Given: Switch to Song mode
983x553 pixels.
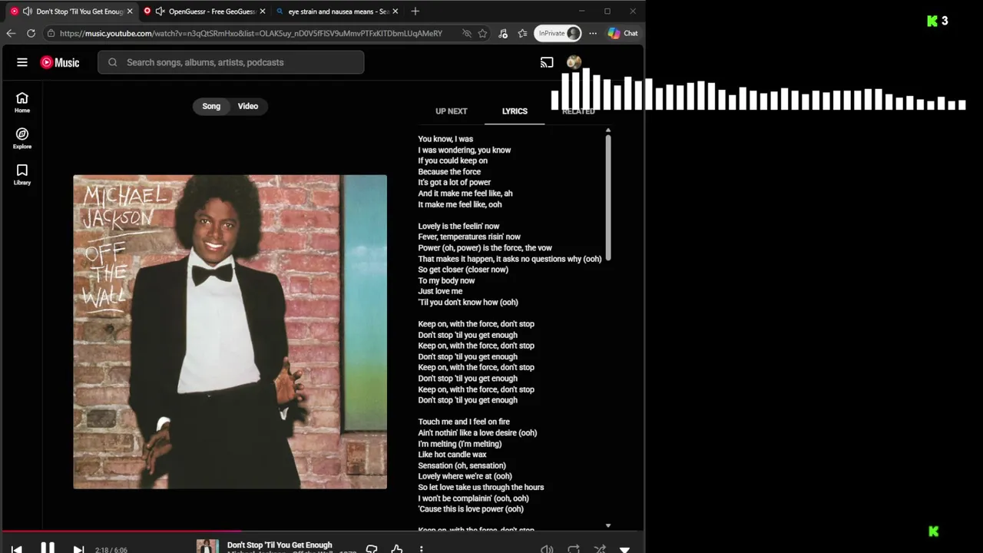Looking at the screenshot, I should [211, 106].
